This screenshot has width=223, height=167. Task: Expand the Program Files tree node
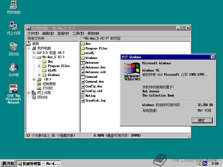click(39, 66)
